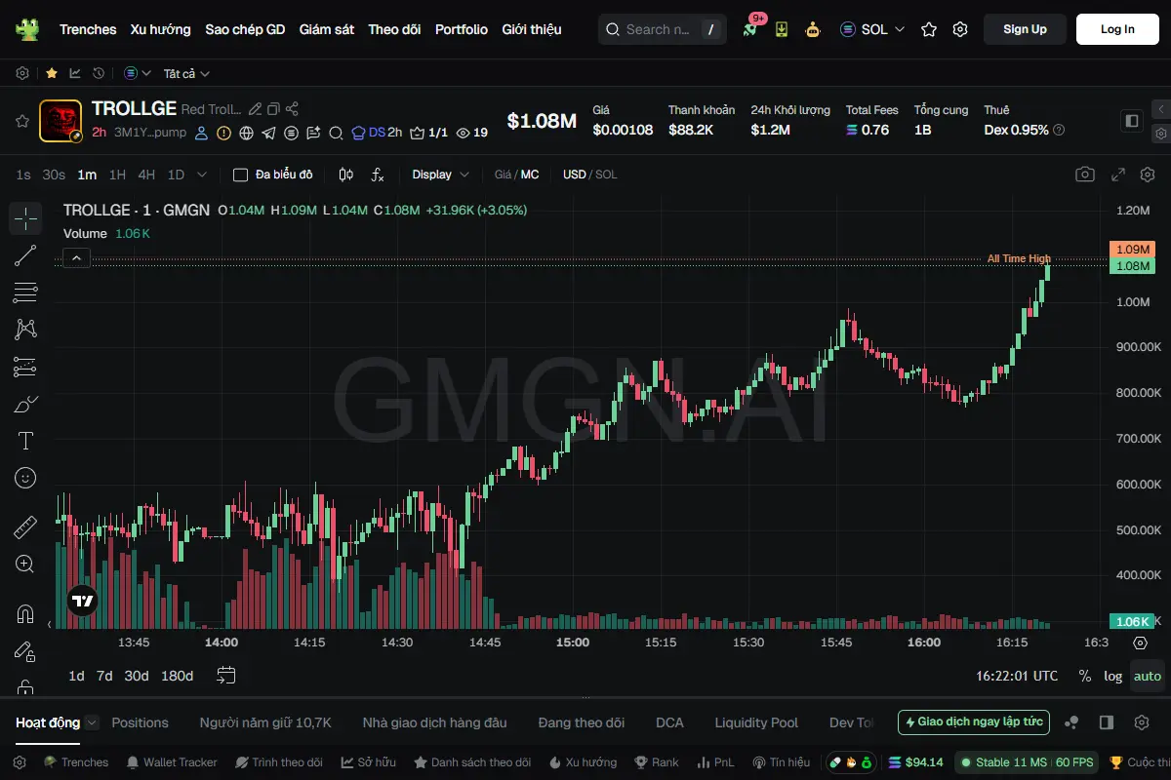Click the share icon next to TROLLGE
Image resolution: width=1171 pixels, height=780 pixels.
[292, 109]
